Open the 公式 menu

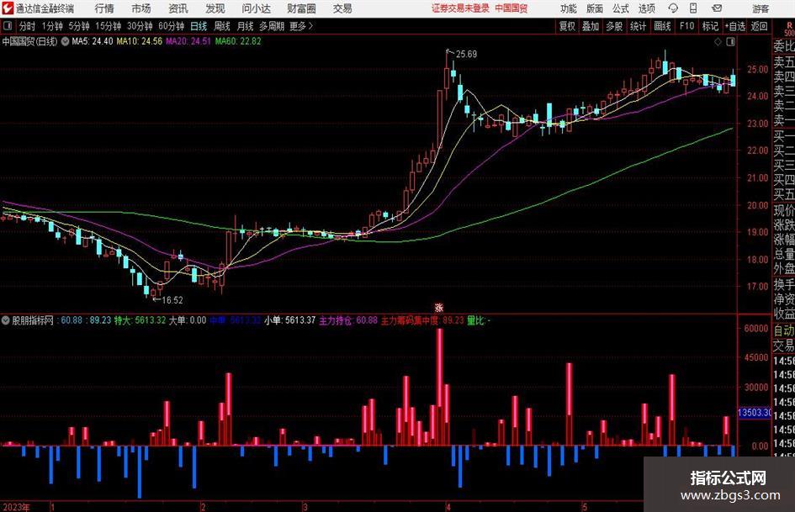tap(621, 8)
